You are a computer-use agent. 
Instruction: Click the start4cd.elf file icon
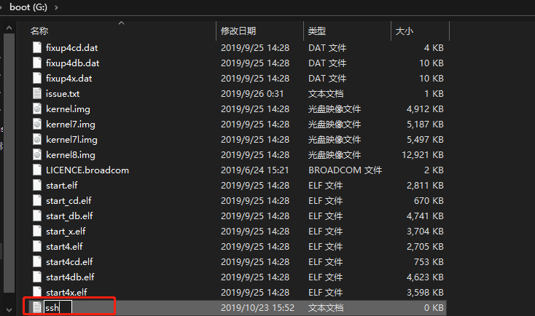tap(37, 262)
